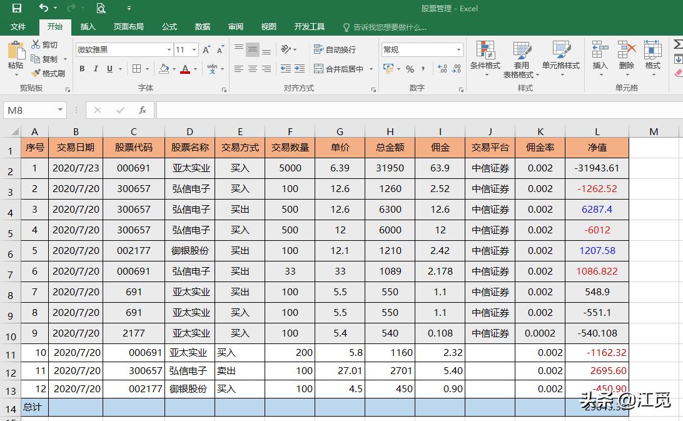Open the 常规 number format dropdown

458,49
